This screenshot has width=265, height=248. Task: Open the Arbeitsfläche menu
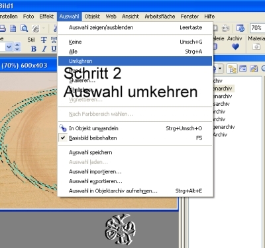160,17
